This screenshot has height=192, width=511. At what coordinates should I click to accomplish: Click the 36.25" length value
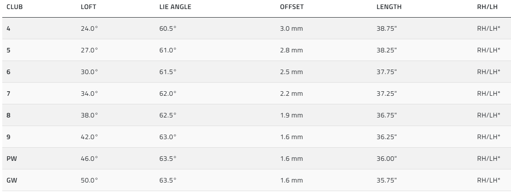click(386, 137)
